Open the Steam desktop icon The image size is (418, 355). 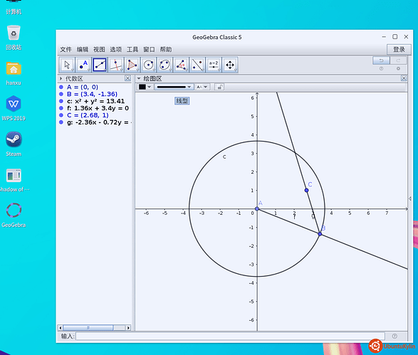pos(14,144)
